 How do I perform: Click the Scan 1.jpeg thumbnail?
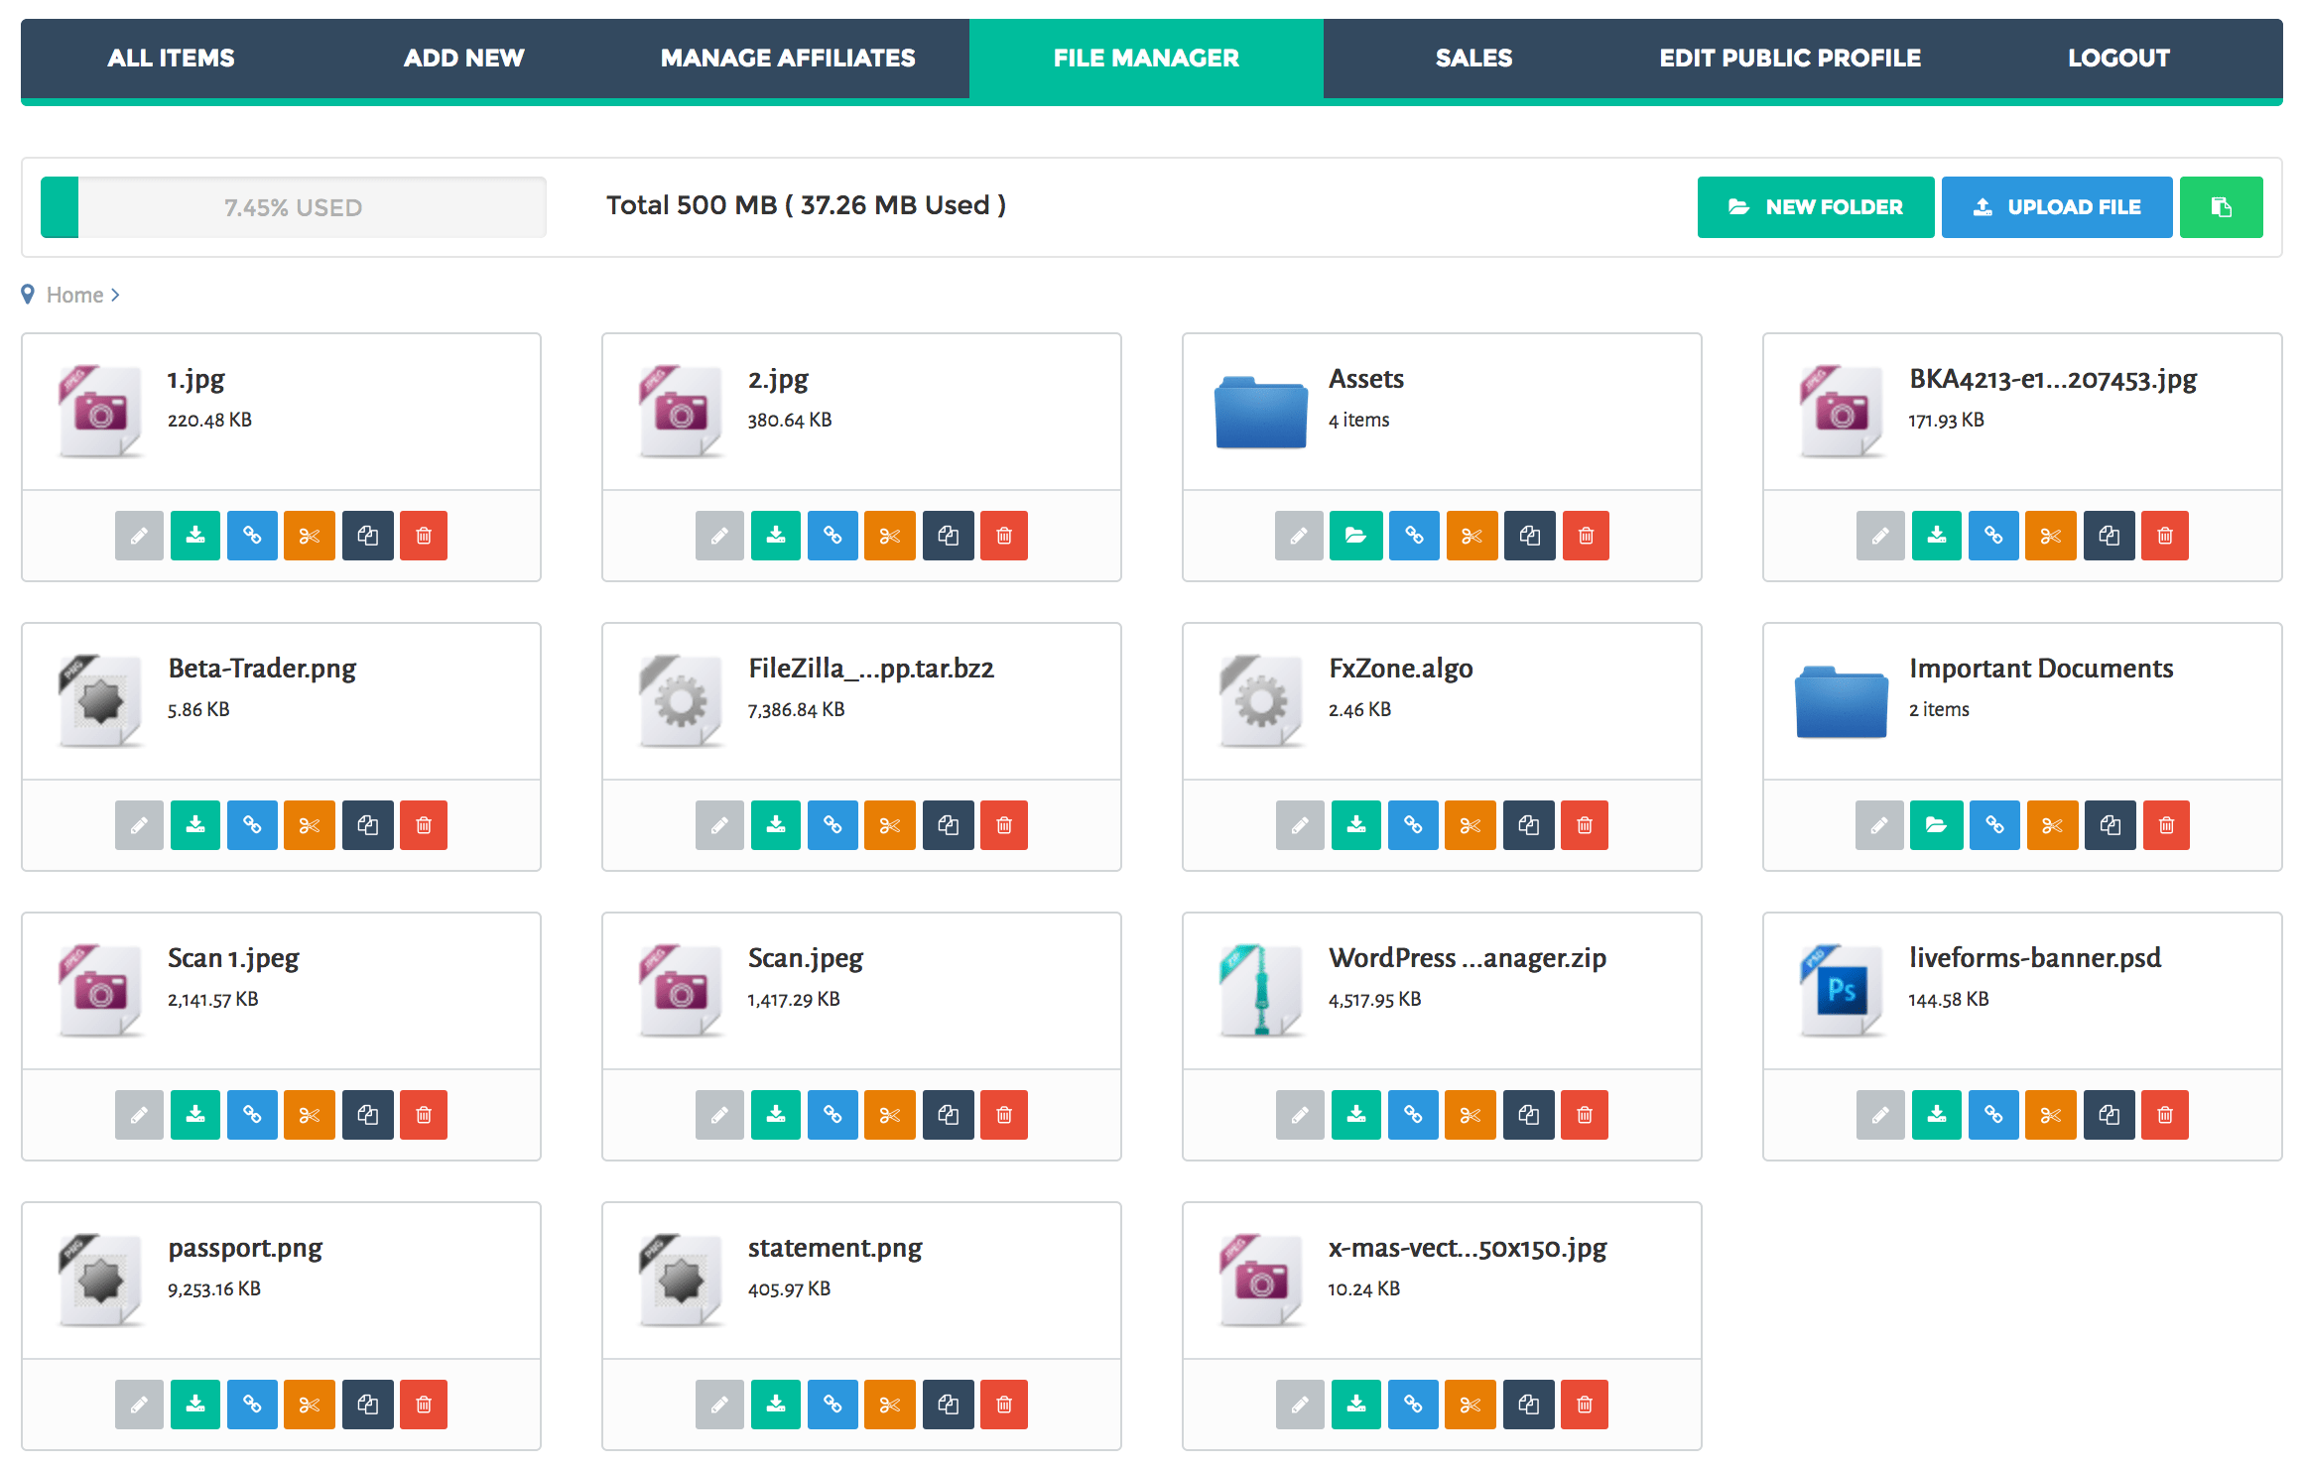coord(100,989)
